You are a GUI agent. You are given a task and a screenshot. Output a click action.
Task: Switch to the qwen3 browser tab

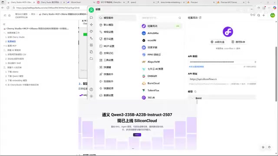(x=141, y=2)
